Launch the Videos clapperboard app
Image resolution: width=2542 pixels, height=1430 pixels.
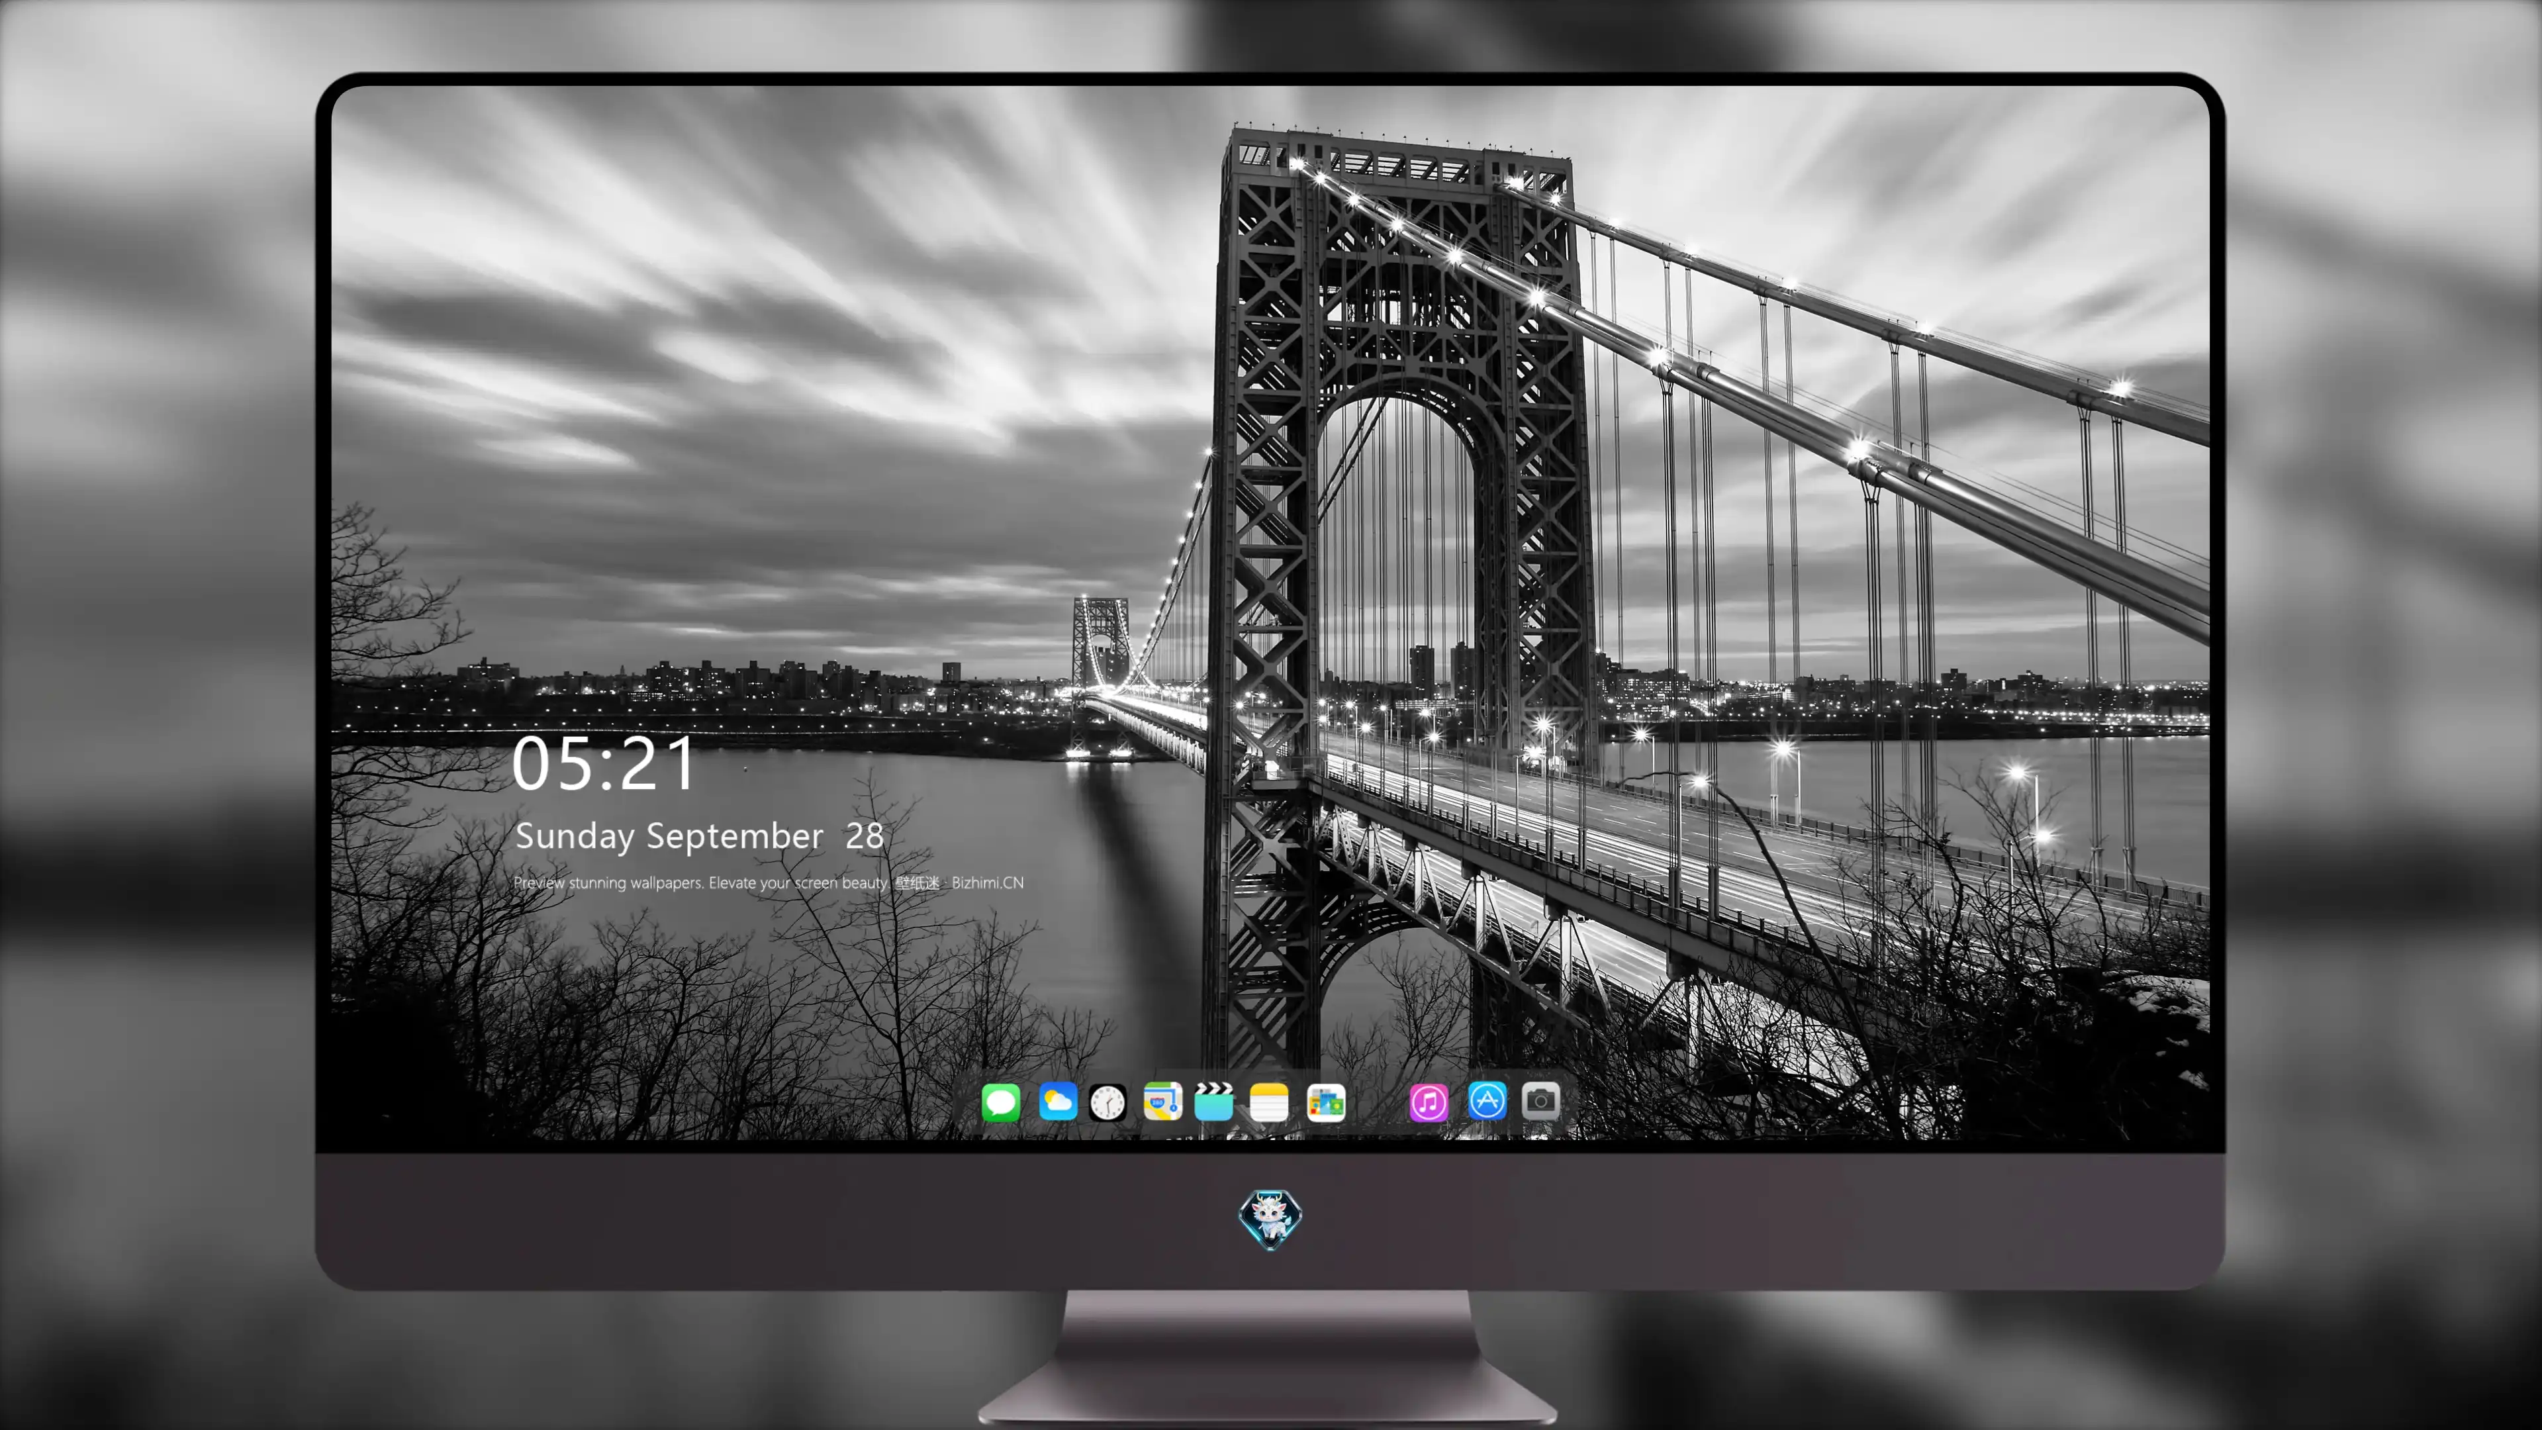(1214, 1102)
